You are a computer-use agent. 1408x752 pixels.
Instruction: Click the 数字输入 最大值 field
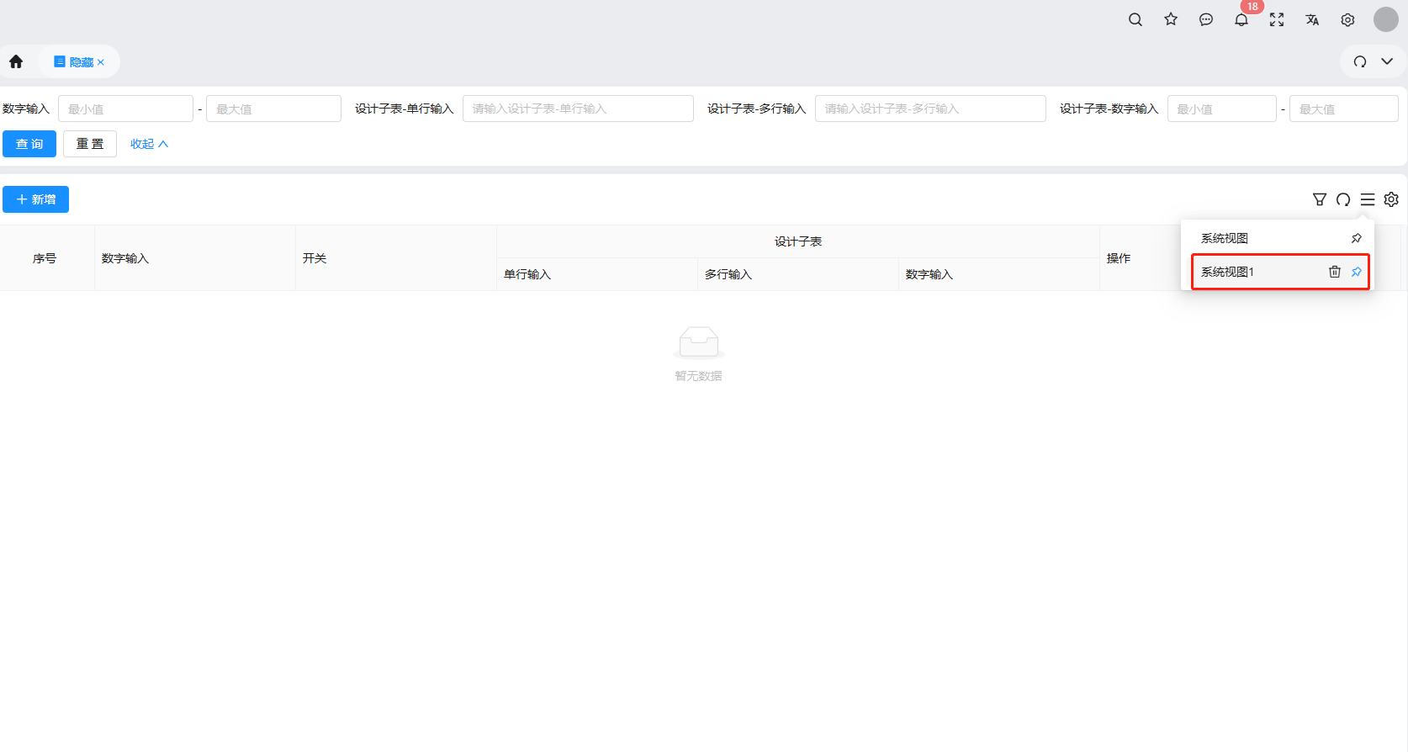click(x=273, y=109)
